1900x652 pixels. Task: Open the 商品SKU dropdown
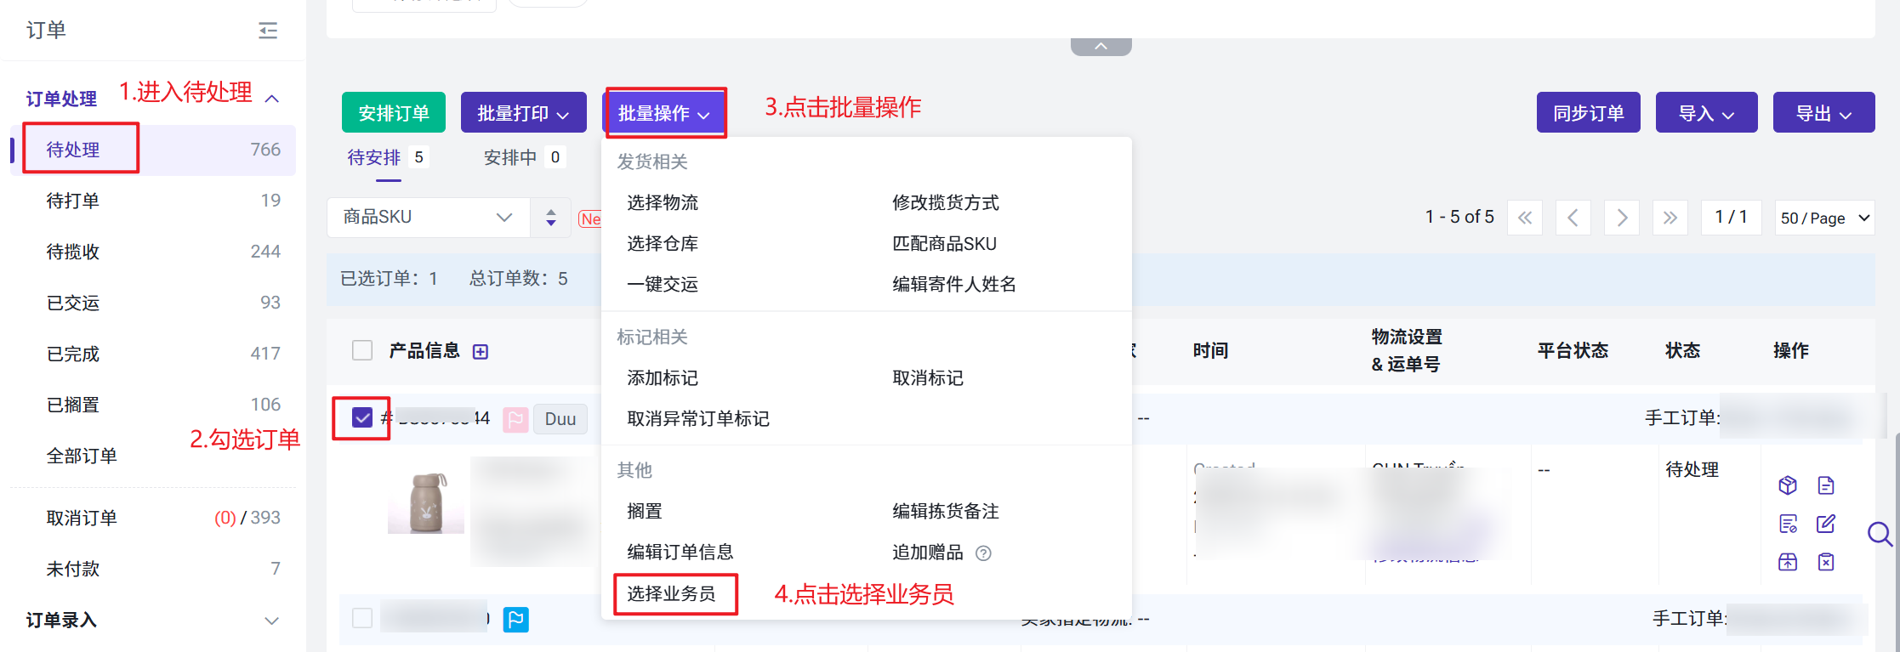(428, 218)
